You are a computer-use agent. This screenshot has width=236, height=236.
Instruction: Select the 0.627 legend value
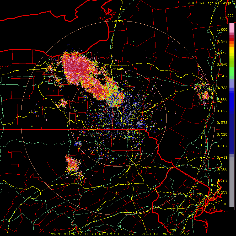point(222,111)
